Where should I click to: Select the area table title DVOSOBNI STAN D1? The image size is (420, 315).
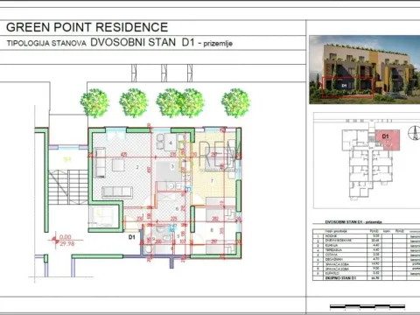click(353, 222)
